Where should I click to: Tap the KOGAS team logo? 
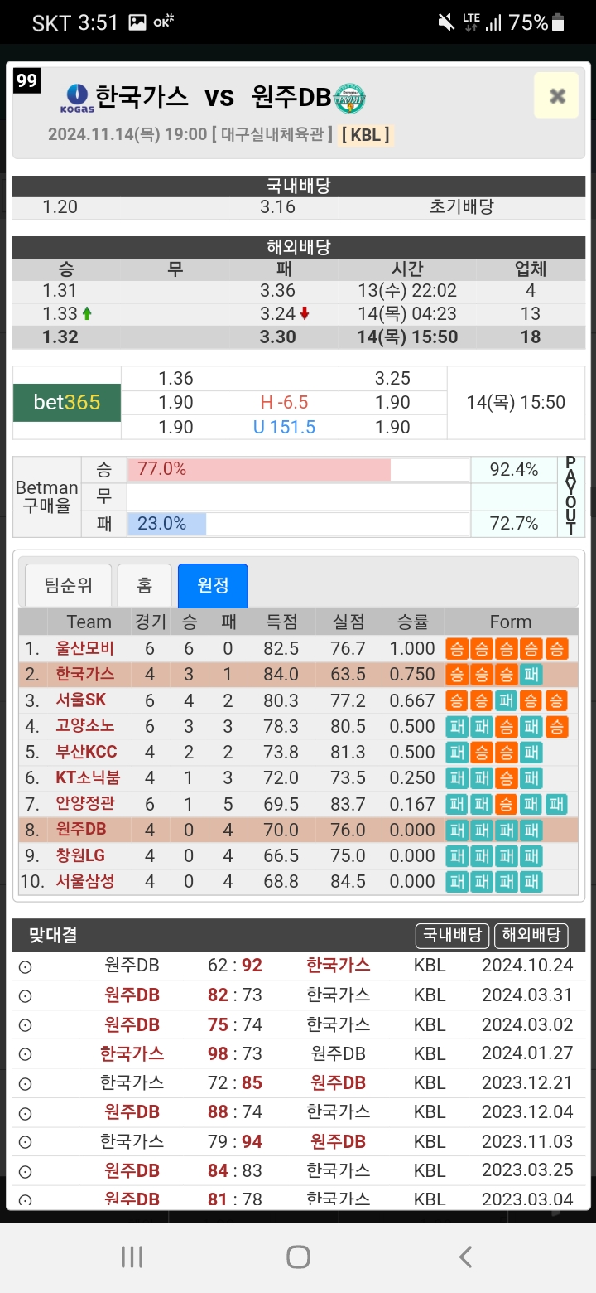click(77, 98)
